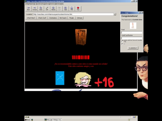162x121 pixels.
Task: Click the help question mark on popup
Action: [140, 13]
